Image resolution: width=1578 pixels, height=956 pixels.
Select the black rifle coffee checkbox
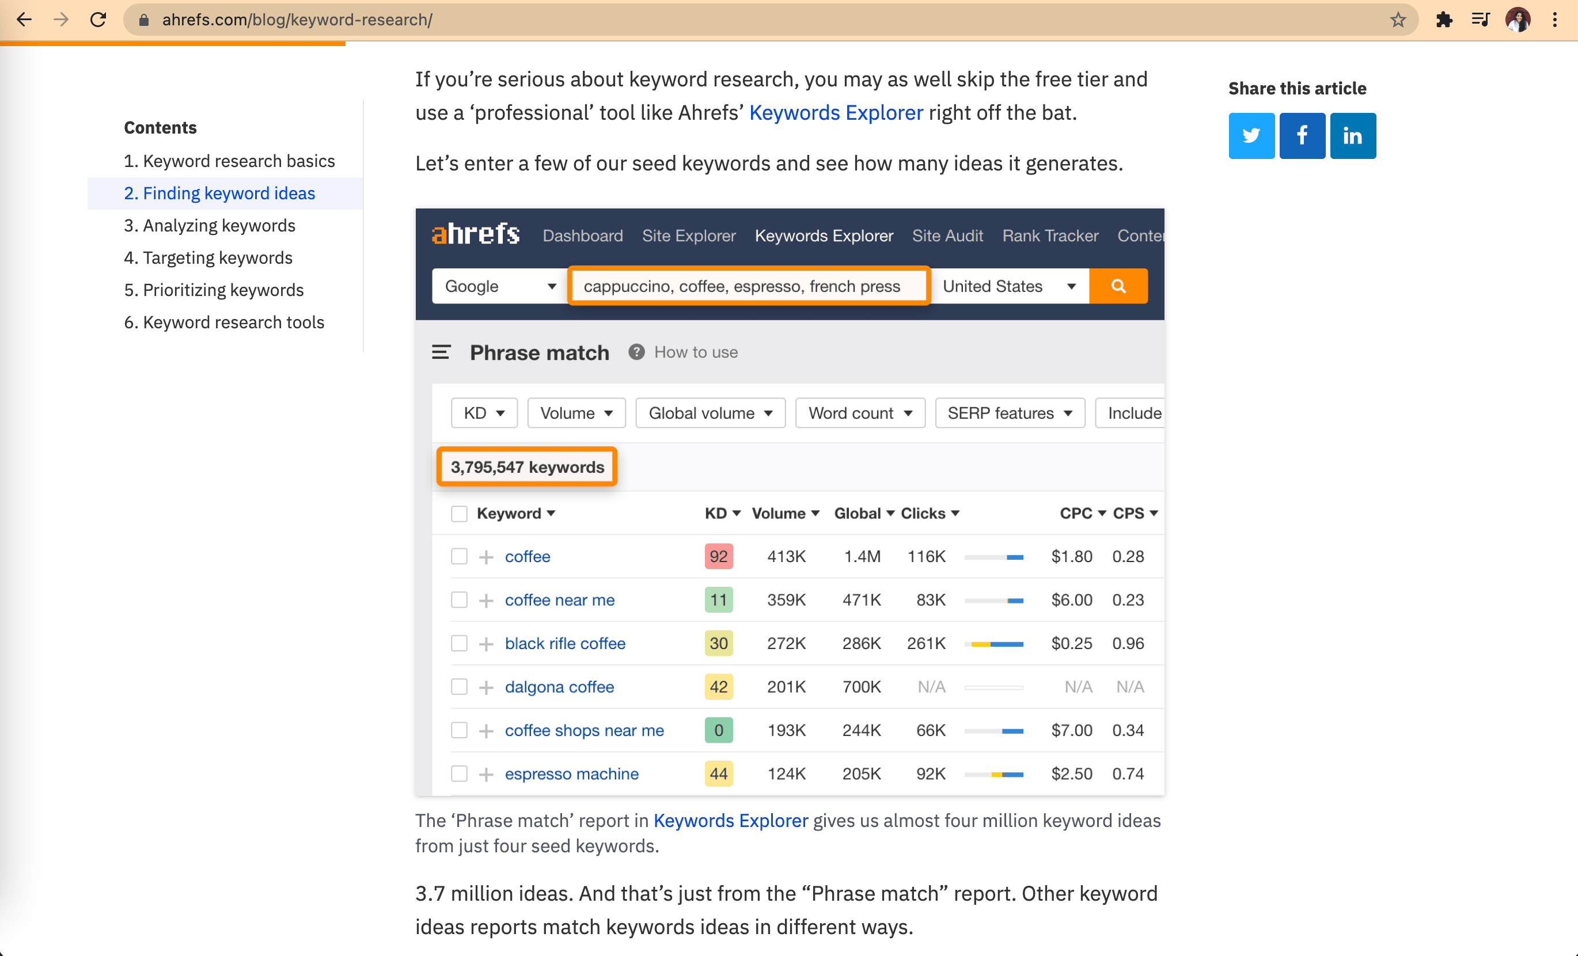coord(459,643)
